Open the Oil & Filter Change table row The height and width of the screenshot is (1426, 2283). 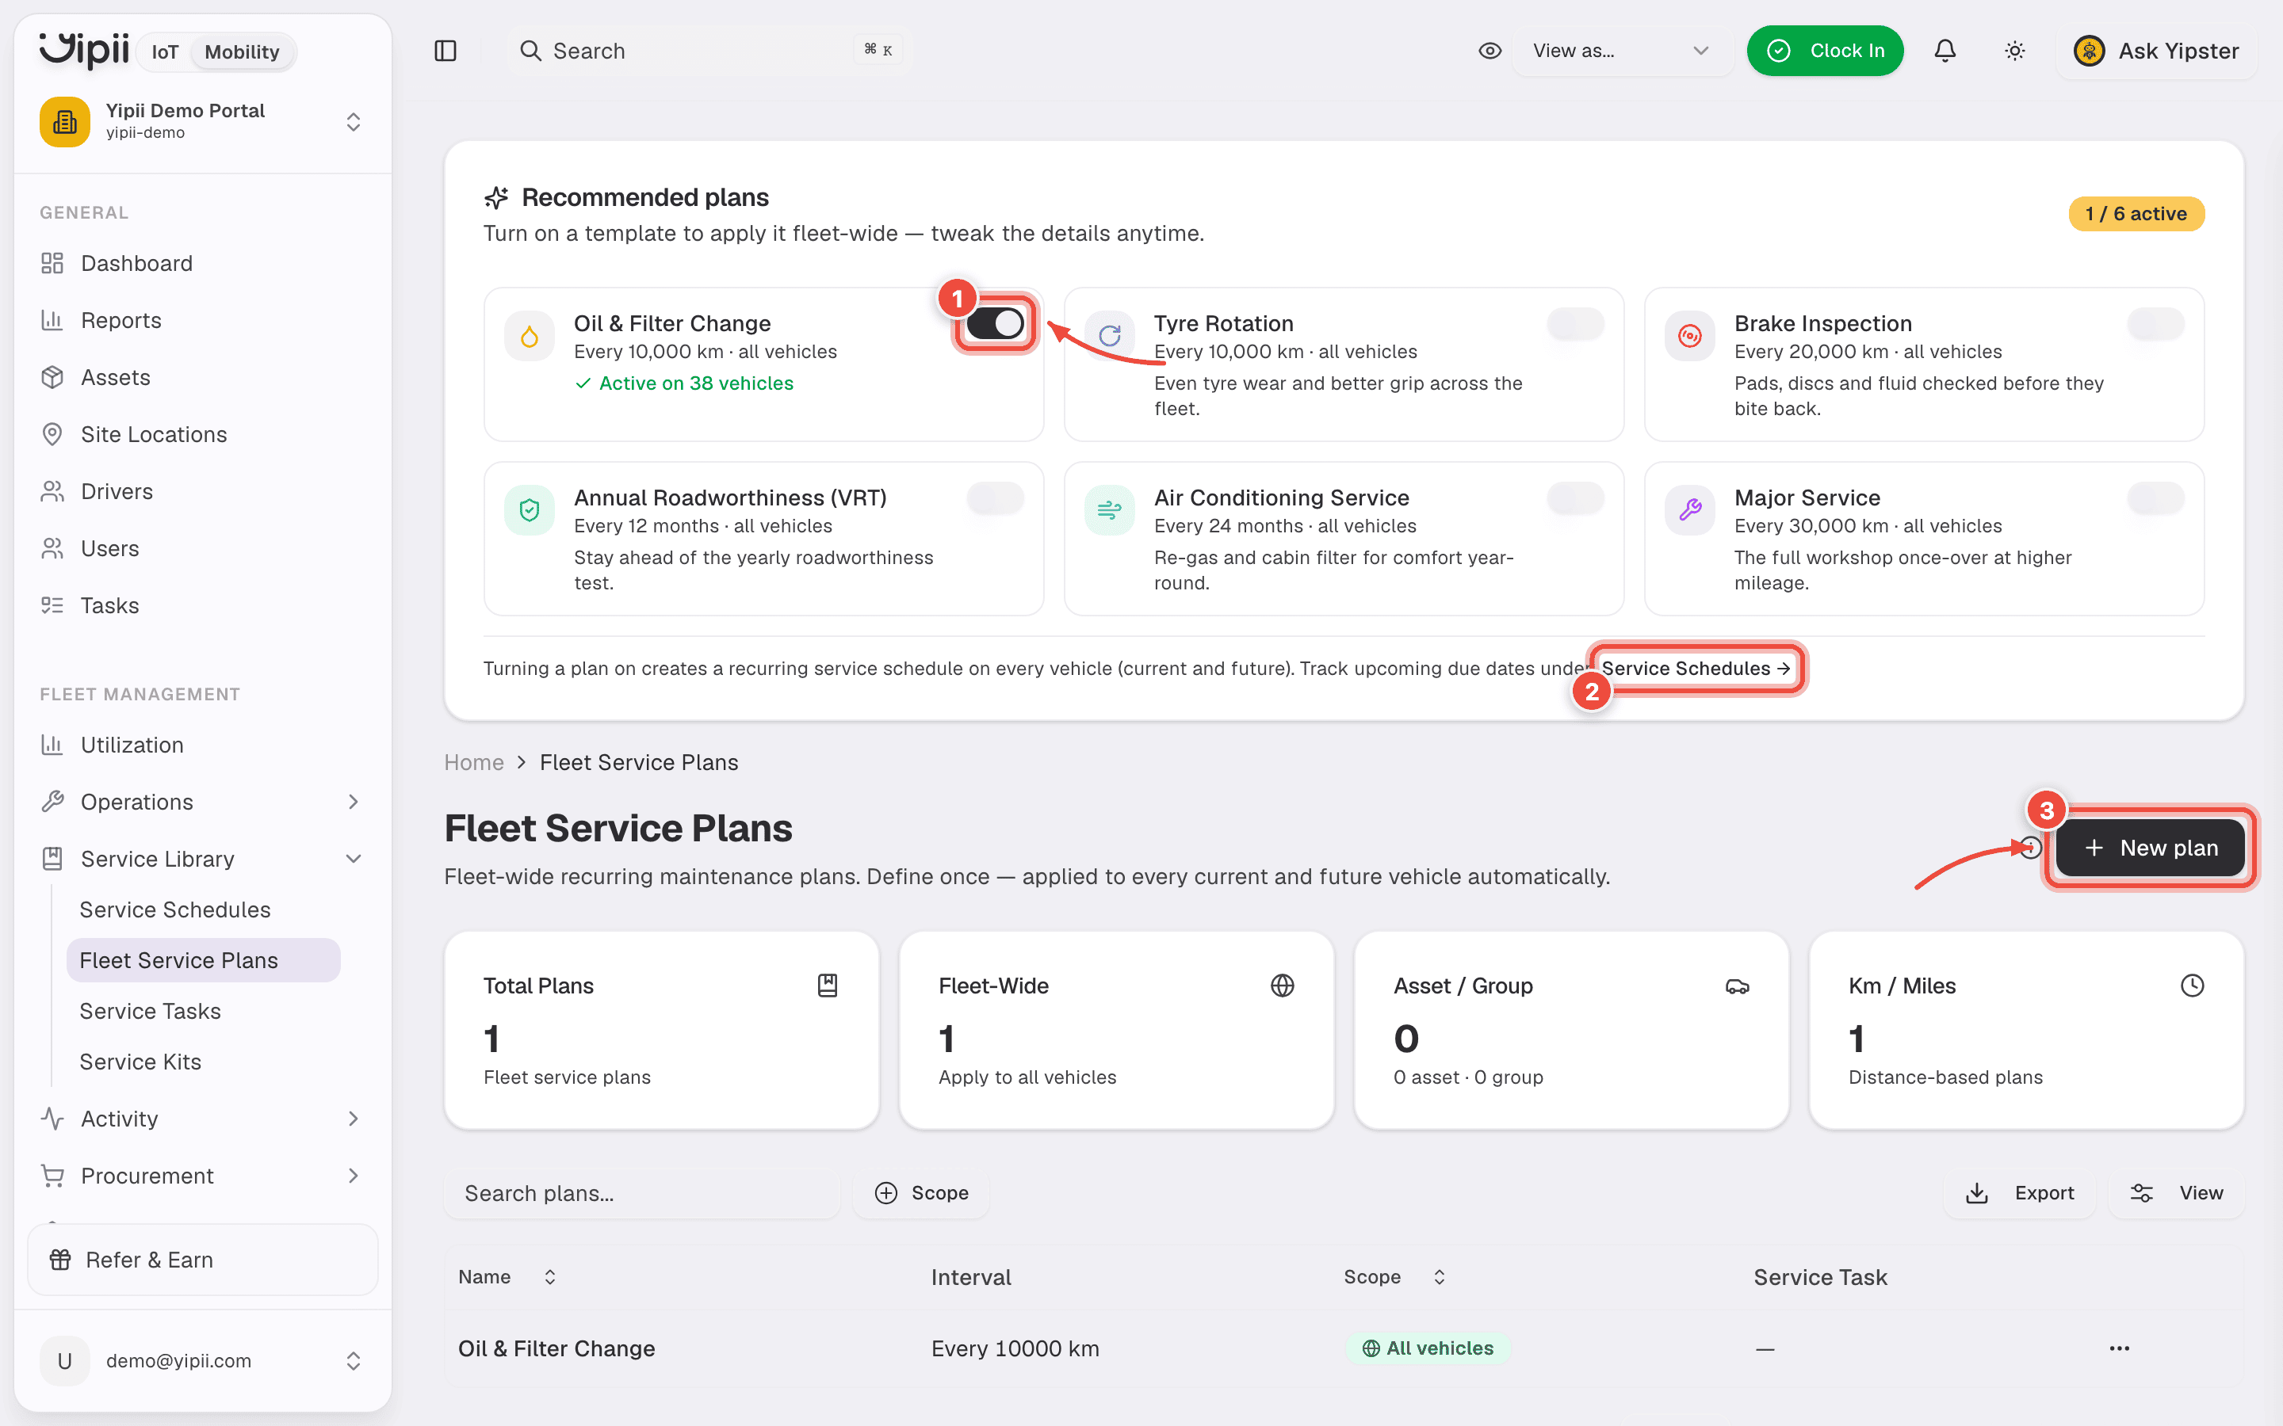click(x=1344, y=1348)
